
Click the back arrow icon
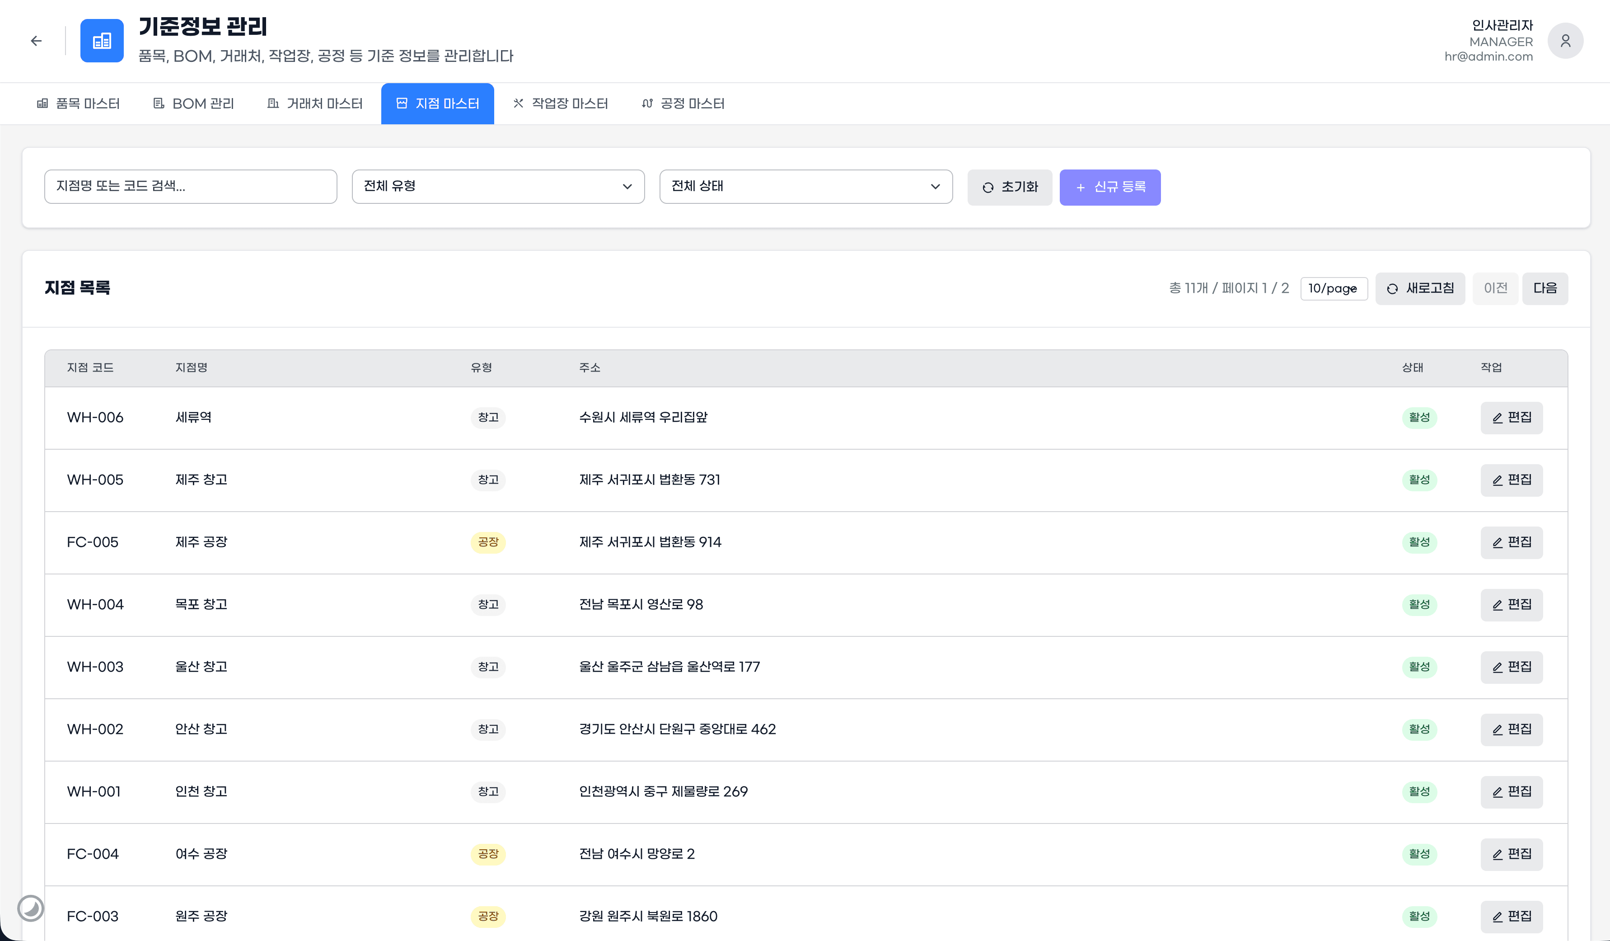tap(36, 41)
